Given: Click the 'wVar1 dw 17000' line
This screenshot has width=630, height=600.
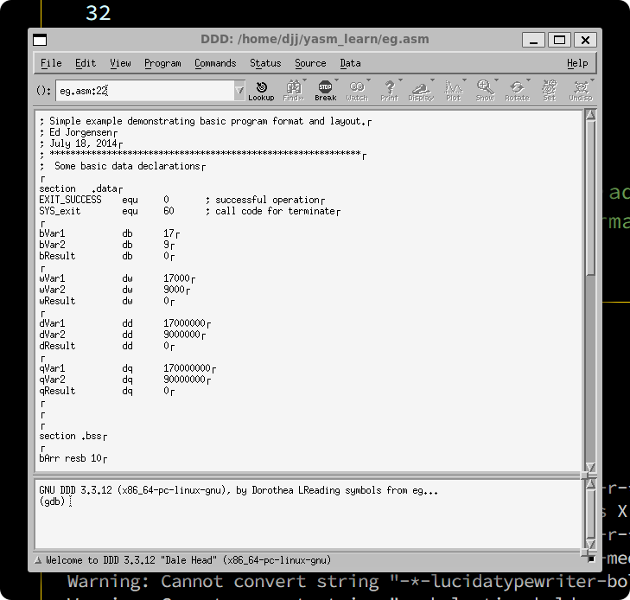Looking at the screenshot, I should point(118,278).
